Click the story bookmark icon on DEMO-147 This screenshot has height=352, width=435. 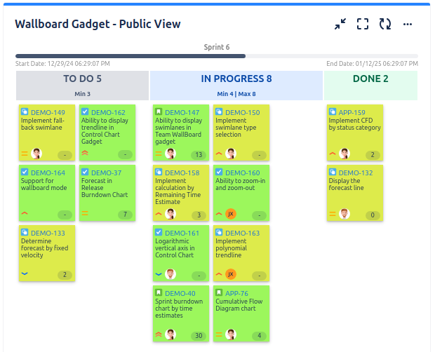point(159,111)
